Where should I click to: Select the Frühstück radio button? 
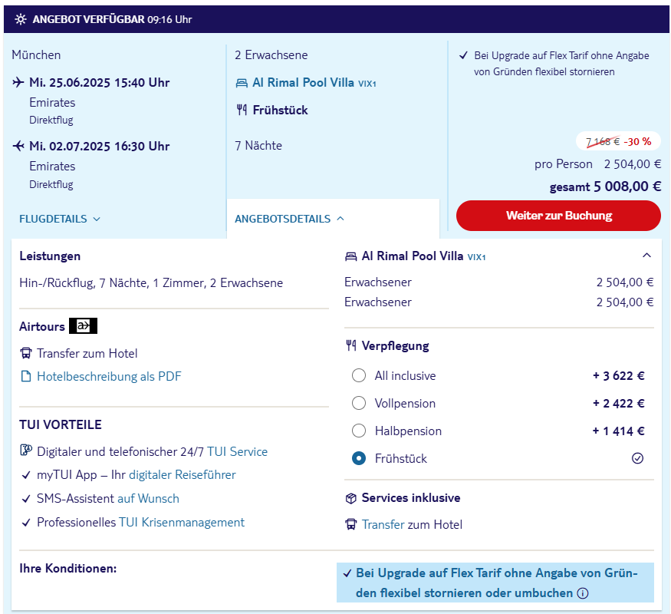tap(359, 458)
